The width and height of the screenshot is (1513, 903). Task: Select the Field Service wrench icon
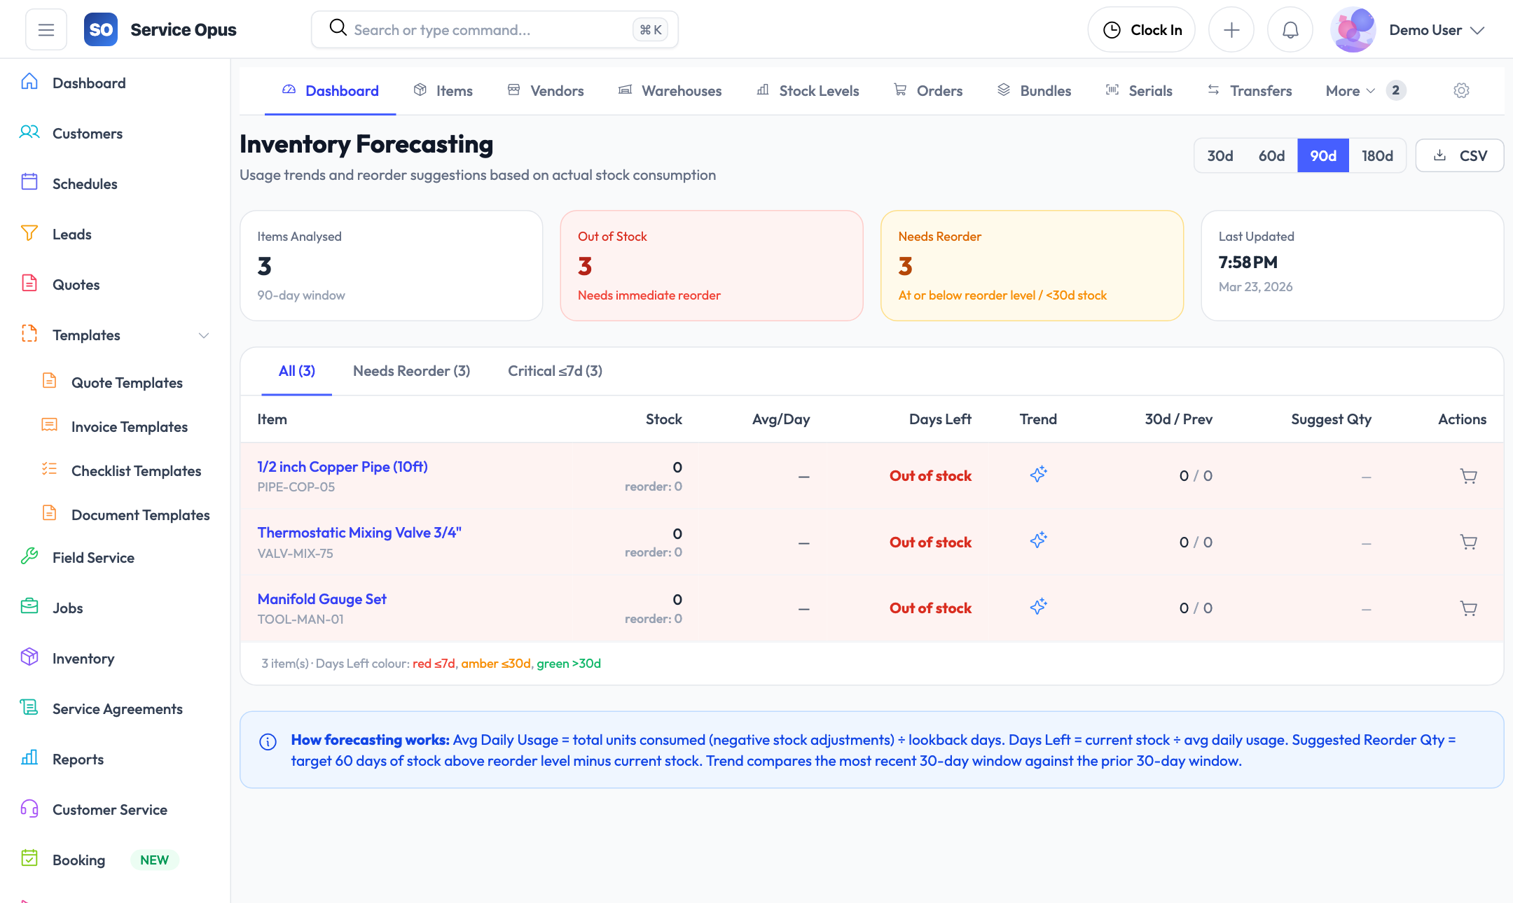29,557
